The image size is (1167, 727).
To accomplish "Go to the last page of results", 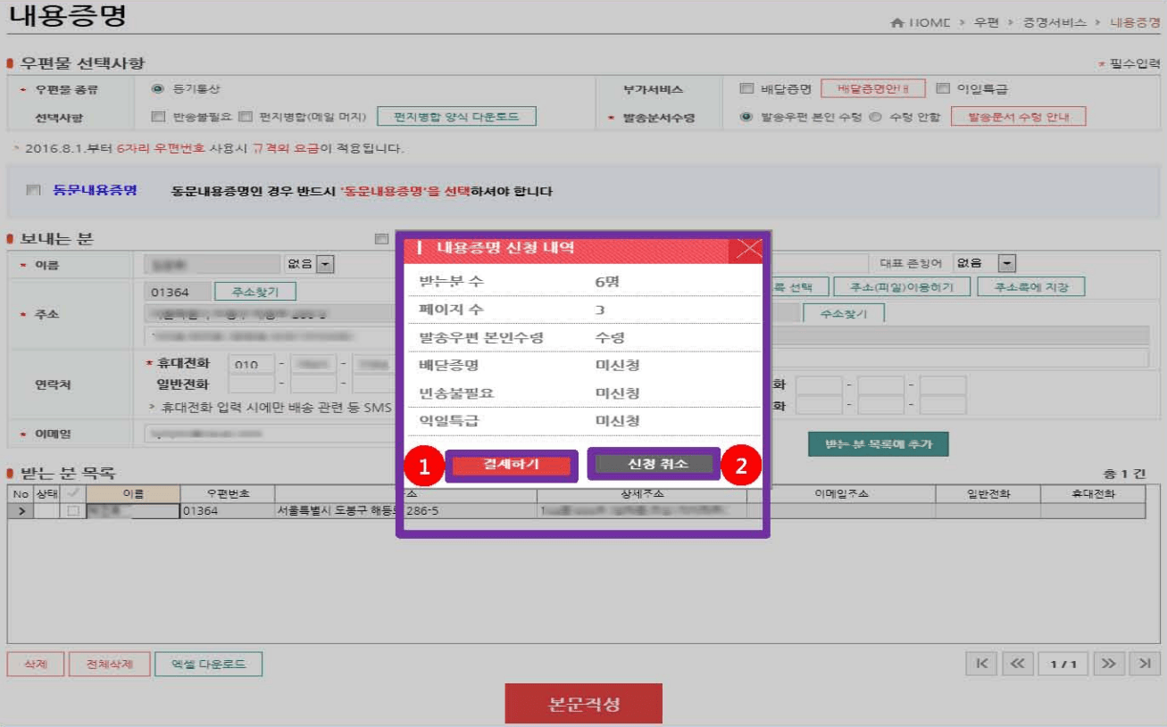I will (x=1144, y=664).
